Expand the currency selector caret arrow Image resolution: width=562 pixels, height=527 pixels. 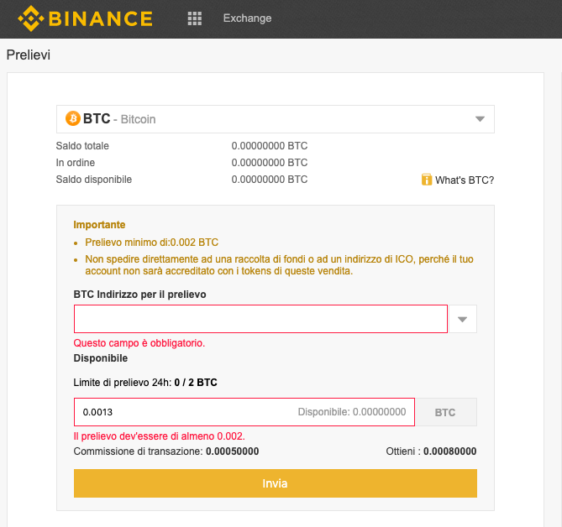tap(480, 119)
